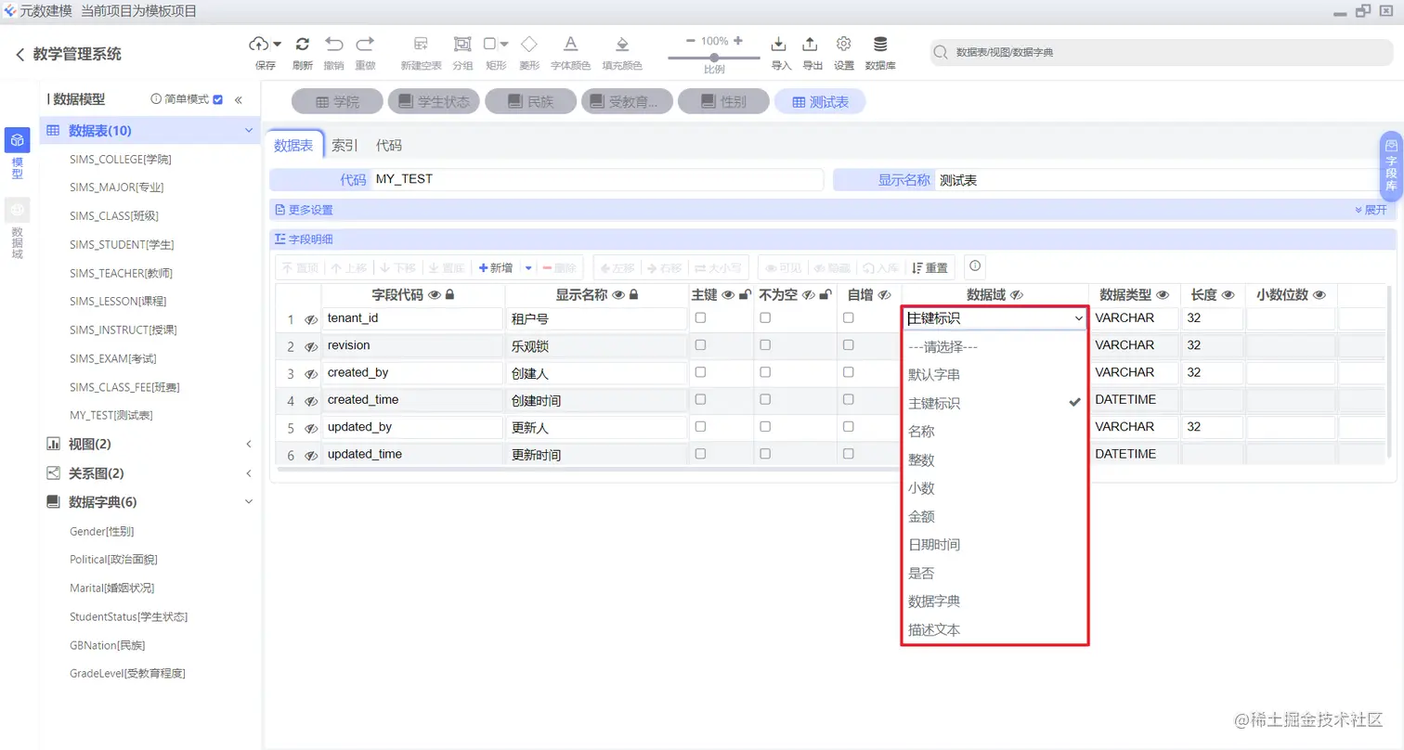Image resolution: width=1404 pixels, height=750 pixels.
Task: Redo using the 重做 arrow icon
Action: [365, 44]
